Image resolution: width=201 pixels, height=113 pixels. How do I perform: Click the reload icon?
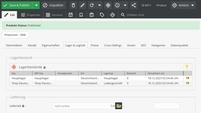pos(92,5)
